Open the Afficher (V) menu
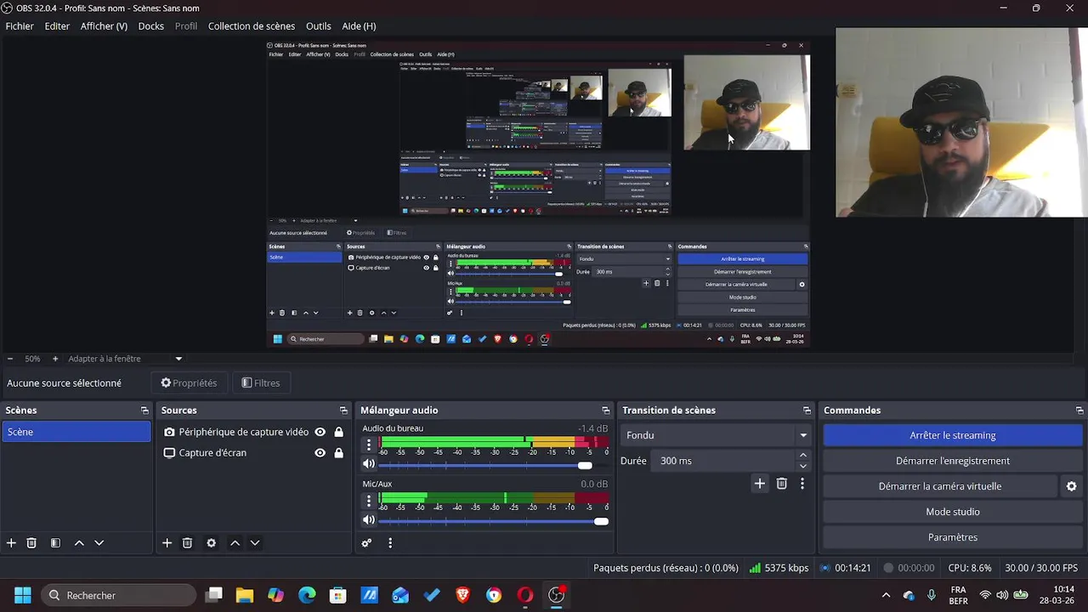The image size is (1088, 612). (104, 26)
